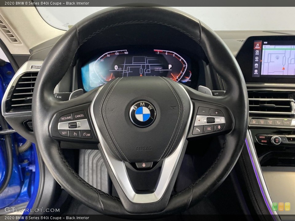Click the VOL power knob

276,140
